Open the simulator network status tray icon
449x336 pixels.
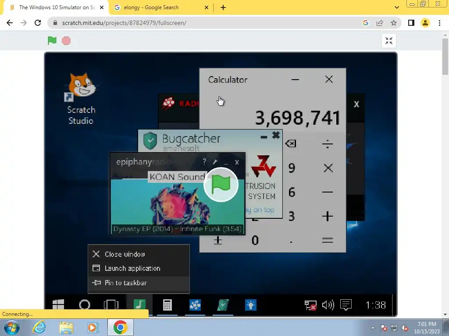pyautogui.click(x=310, y=305)
